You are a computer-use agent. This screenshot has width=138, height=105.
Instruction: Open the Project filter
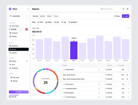[49, 22]
